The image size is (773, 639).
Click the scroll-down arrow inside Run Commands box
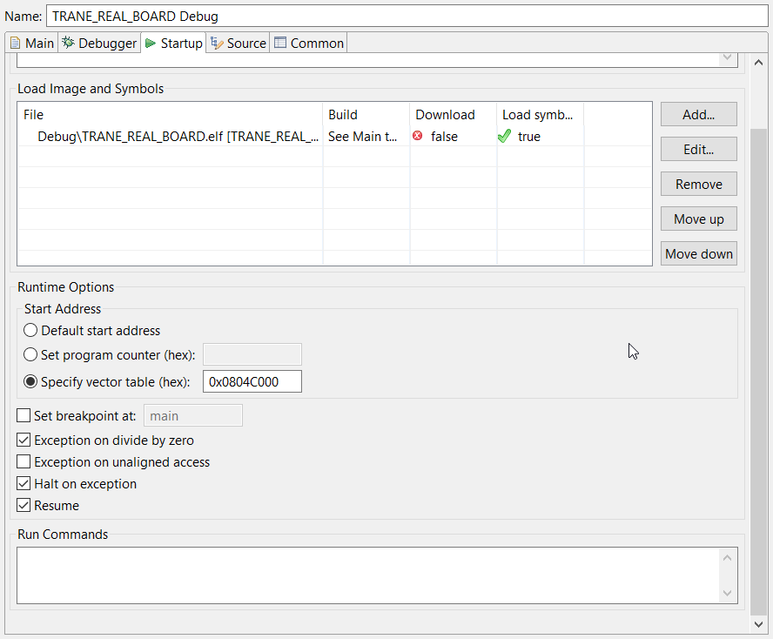pyautogui.click(x=727, y=594)
